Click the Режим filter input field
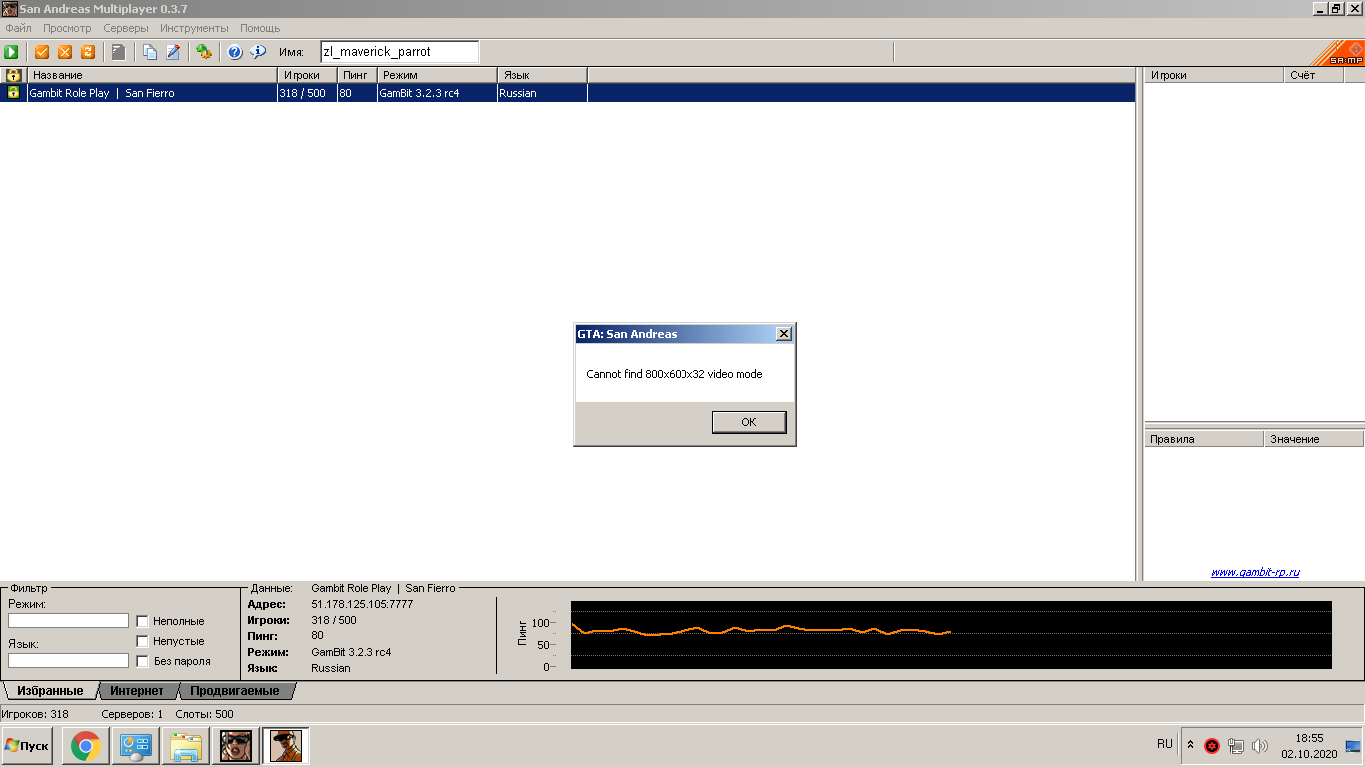The image size is (1365, 767). 68,621
